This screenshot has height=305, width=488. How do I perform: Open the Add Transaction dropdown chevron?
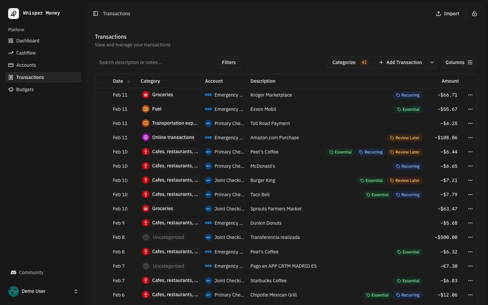(432, 62)
